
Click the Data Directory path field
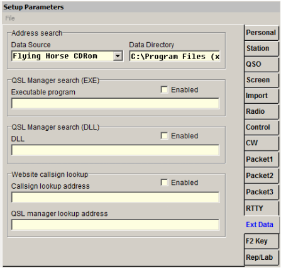click(x=174, y=56)
